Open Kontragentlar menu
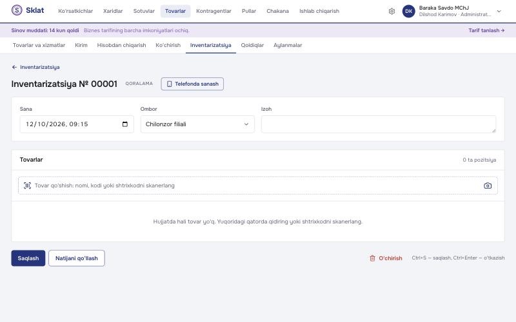Image resolution: width=516 pixels, height=322 pixels. pyautogui.click(x=213, y=11)
